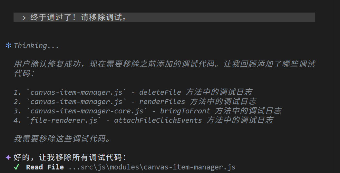Image resolution: width=340 pixels, height=173 pixels.
Task: Select the Read File tool label
Action: (45, 167)
